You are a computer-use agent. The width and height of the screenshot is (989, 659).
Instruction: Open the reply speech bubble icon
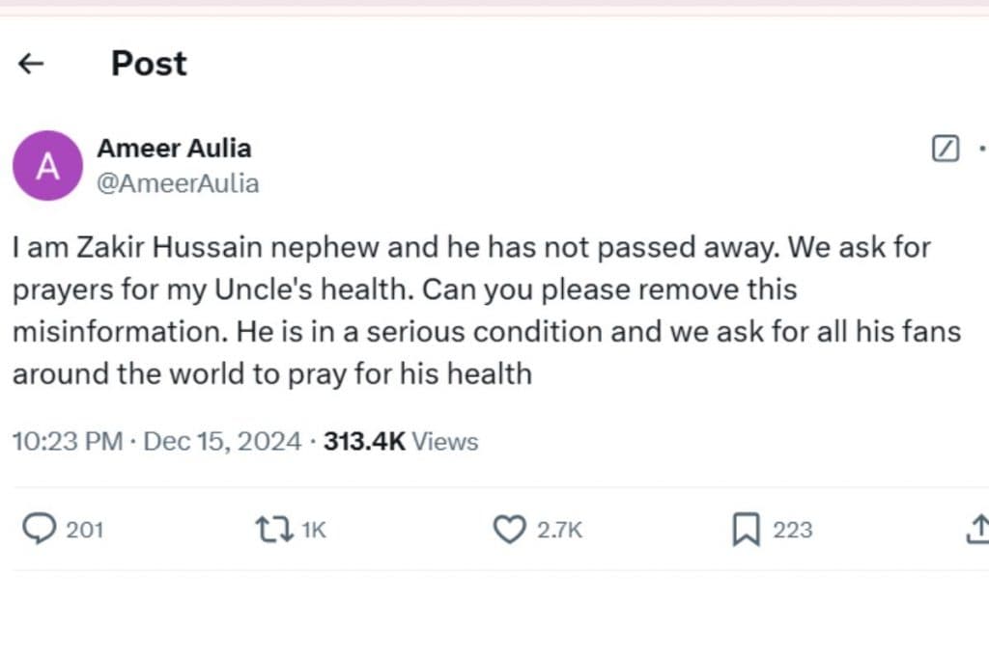click(39, 529)
